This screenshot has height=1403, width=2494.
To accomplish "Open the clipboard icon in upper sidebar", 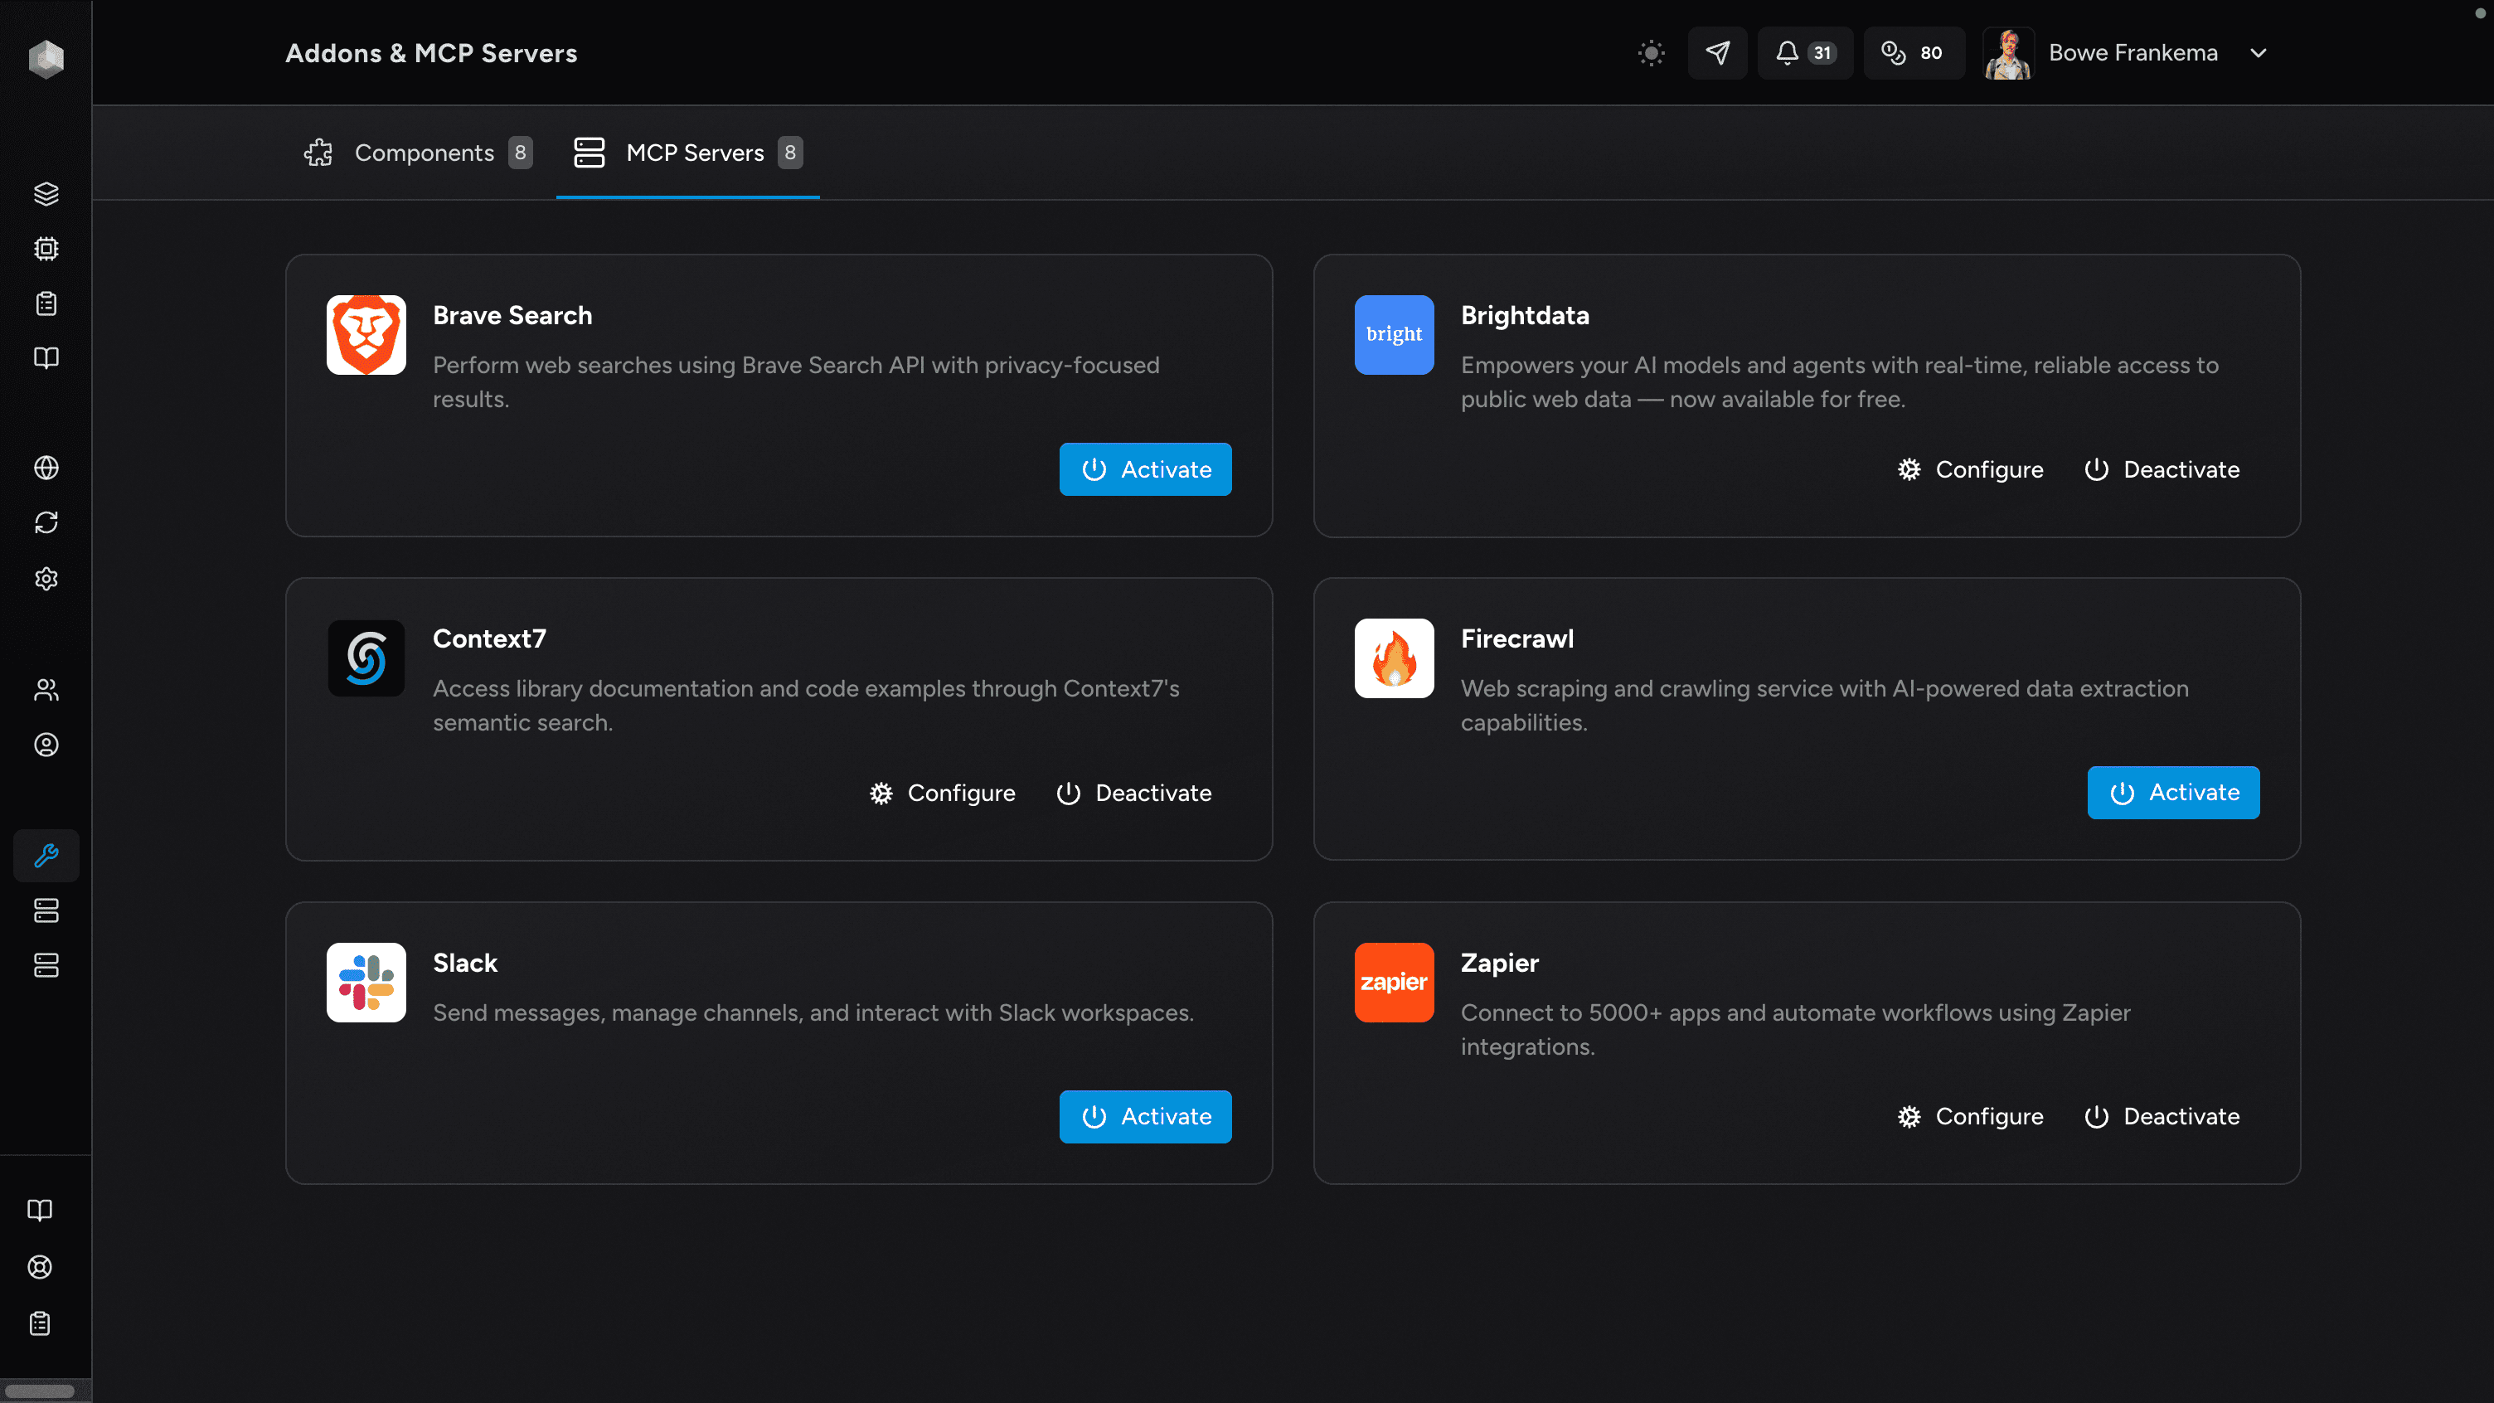I will (x=46, y=303).
